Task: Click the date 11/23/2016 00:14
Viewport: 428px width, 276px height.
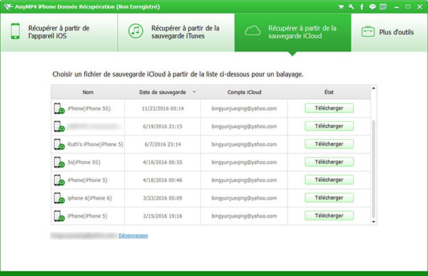Action: (163, 108)
